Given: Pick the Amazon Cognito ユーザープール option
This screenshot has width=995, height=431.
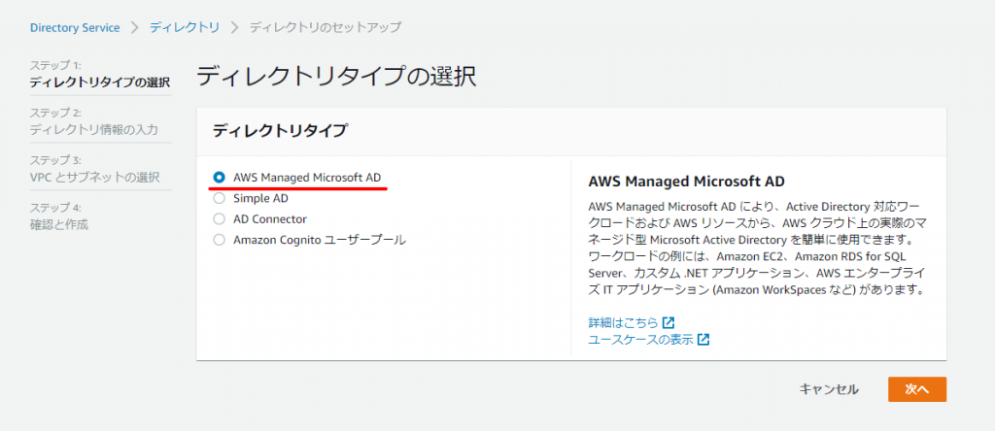Looking at the screenshot, I should pos(219,240).
